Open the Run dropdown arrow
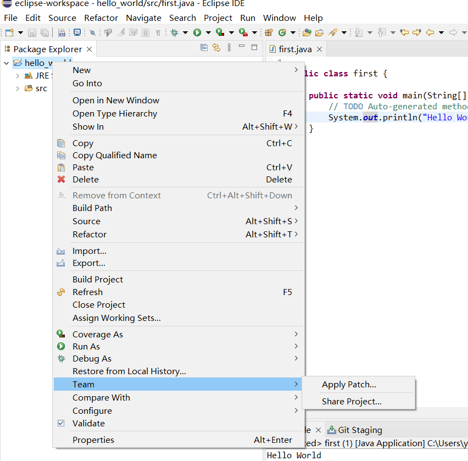This screenshot has width=468, height=461. (208, 32)
